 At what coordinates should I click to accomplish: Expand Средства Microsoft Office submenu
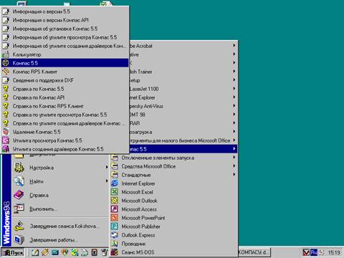tap(173, 166)
